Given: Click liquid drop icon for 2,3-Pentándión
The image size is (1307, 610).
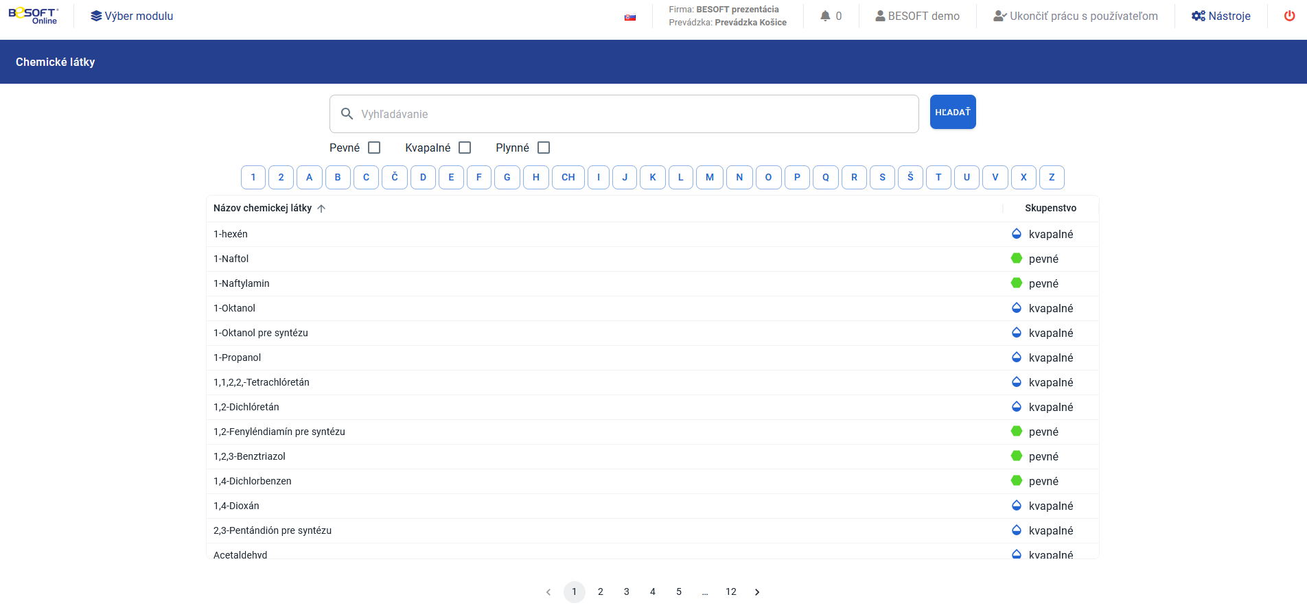Looking at the screenshot, I should coord(1017,530).
